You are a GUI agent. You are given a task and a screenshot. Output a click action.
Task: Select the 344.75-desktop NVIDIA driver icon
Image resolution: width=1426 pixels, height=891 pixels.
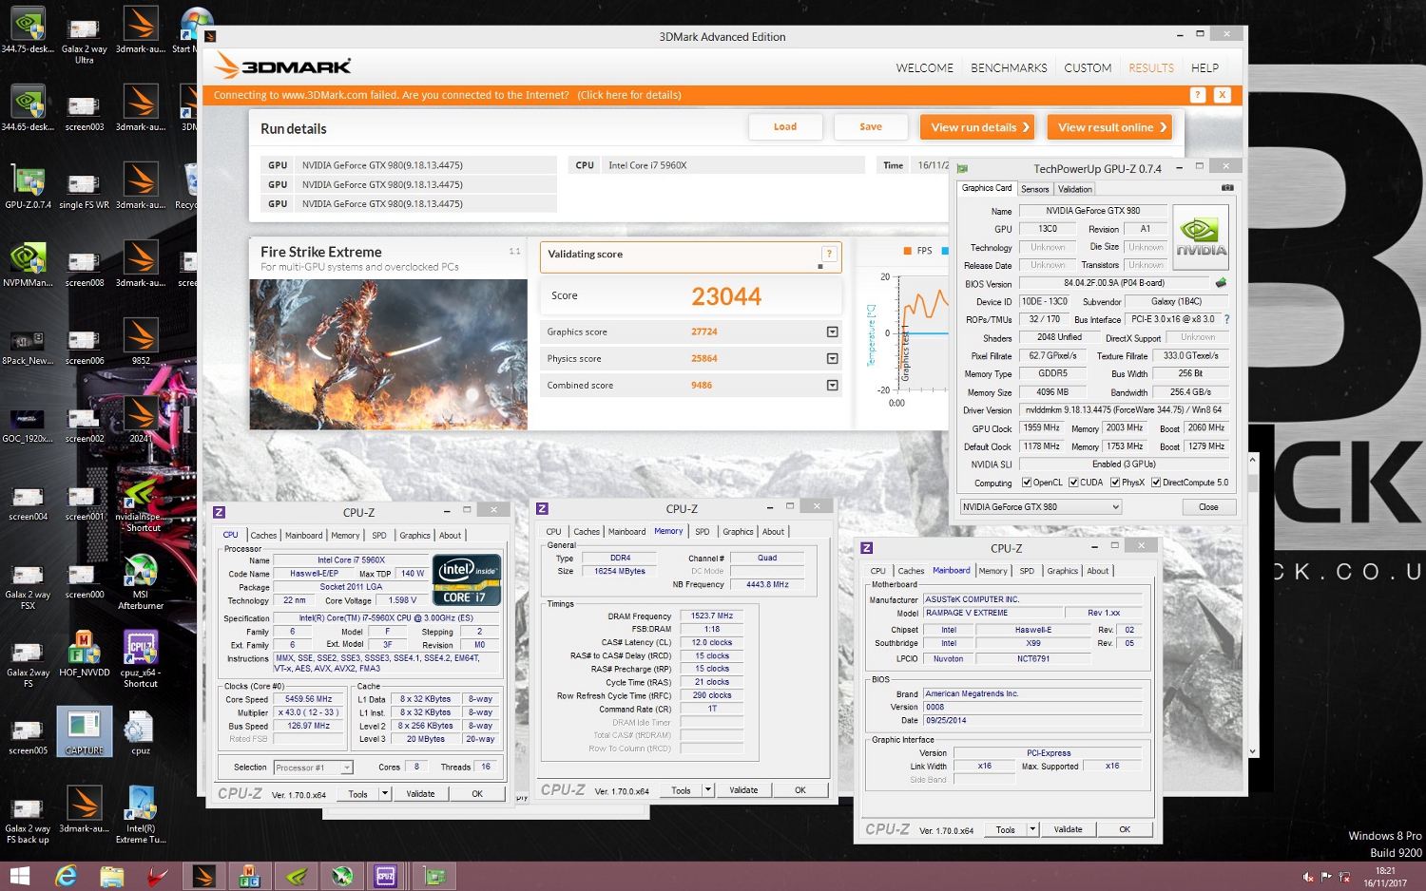[x=28, y=31]
